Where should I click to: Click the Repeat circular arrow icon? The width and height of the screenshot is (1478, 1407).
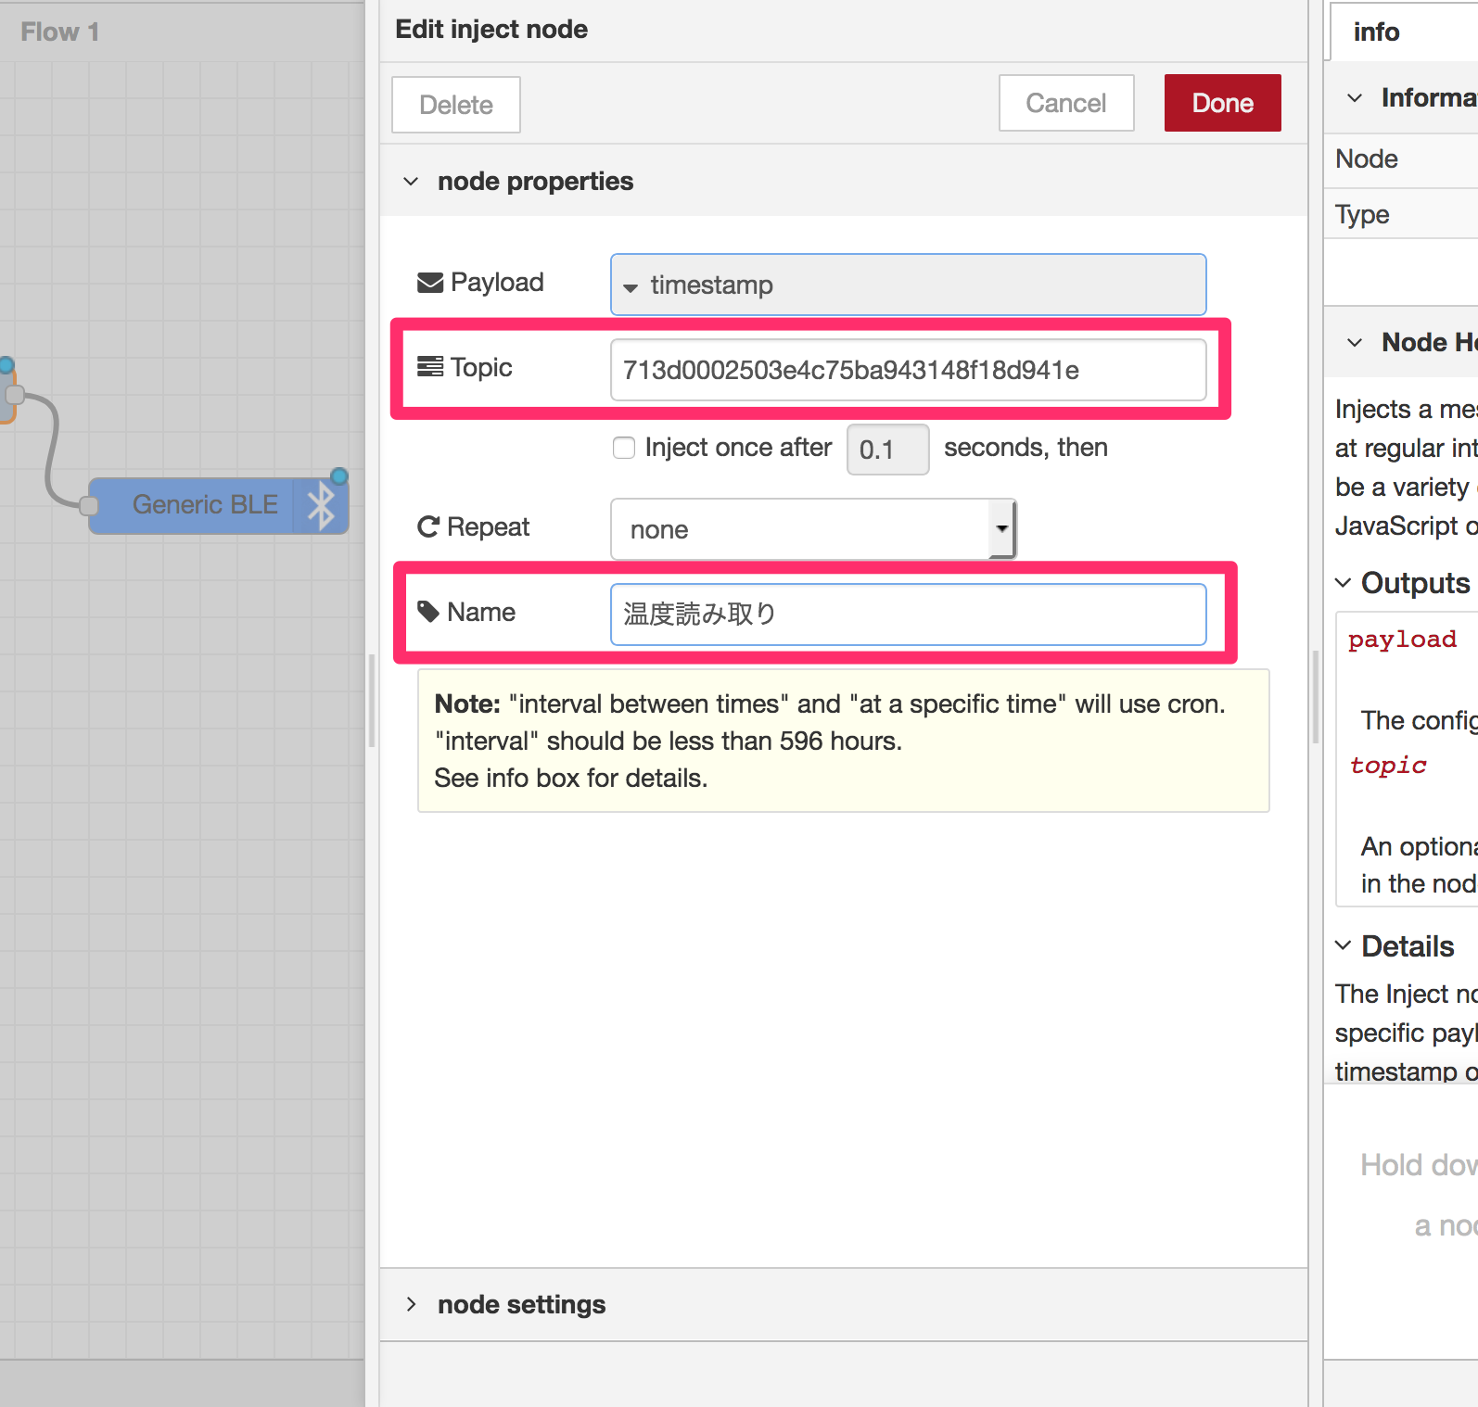(x=428, y=527)
